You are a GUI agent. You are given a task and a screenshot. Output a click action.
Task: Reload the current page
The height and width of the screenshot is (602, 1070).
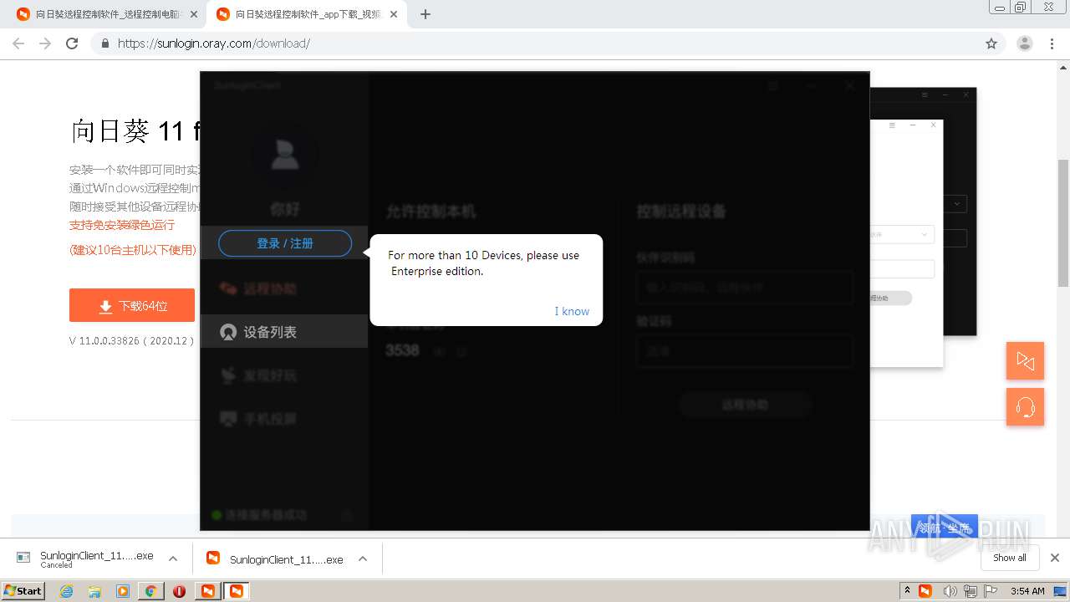pos(72,43)
